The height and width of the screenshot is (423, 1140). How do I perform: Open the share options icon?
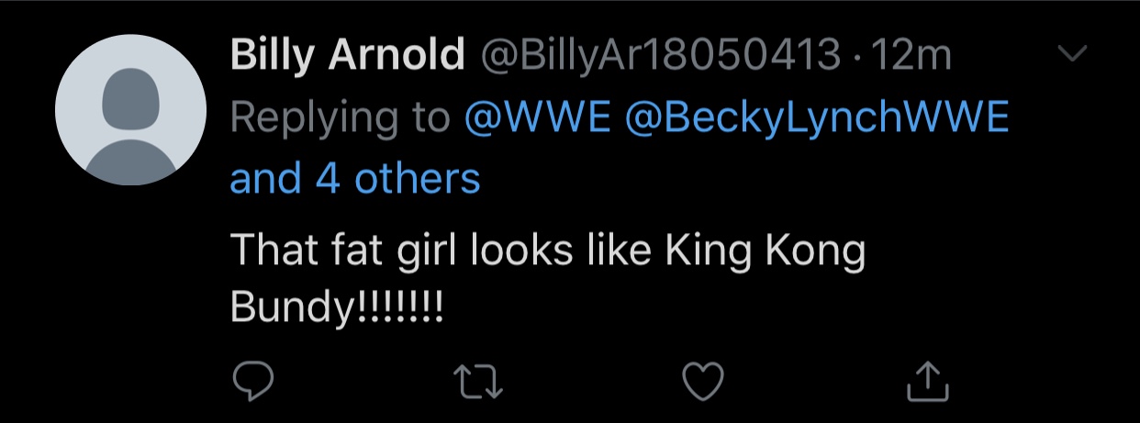coord(927,381)
